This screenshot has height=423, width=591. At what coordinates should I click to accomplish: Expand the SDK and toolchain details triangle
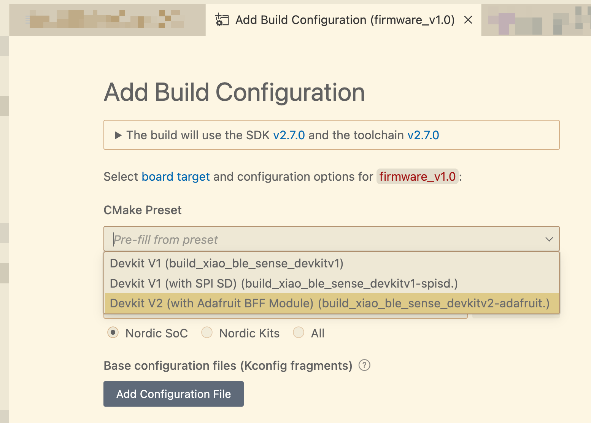118,135
